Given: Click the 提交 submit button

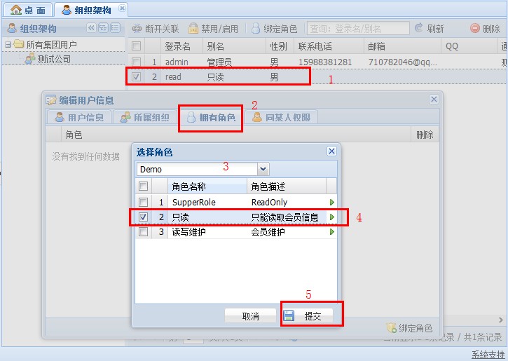Looking at the screenshot, I should coord(312,316).
